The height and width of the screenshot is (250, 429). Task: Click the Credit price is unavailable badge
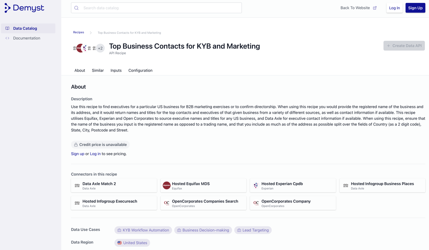(100, 145)
